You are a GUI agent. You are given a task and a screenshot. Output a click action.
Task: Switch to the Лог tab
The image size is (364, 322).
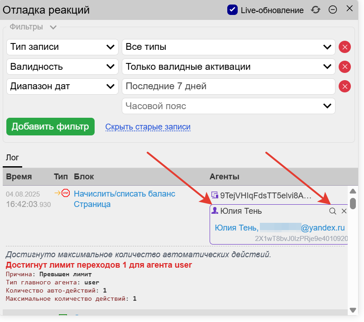[x=12, y=158]
